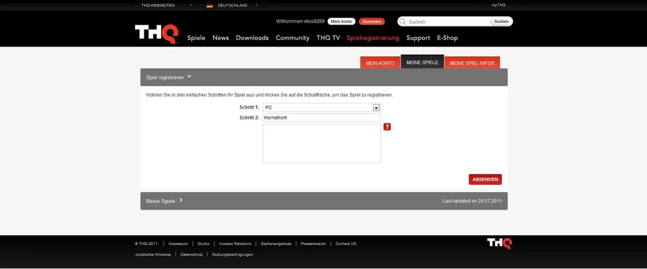The width and height of the screenshot is (647, 269).
Task: Go to the Downloads menu
Action: tap(252, 38)
